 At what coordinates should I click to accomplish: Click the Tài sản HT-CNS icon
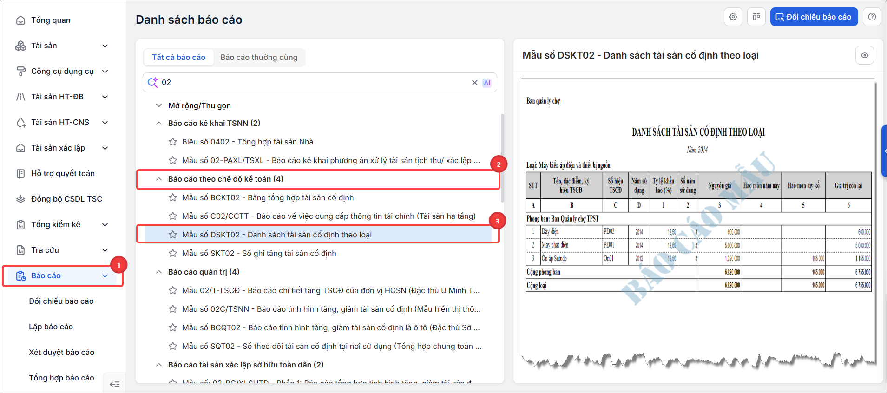pos(20,122)
